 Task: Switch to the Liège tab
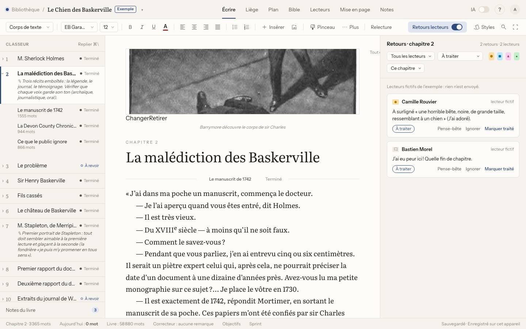252,10
